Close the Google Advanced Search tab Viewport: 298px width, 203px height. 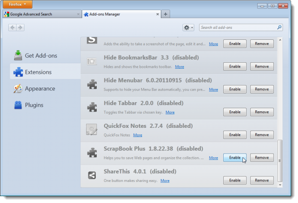click(78, 14)
